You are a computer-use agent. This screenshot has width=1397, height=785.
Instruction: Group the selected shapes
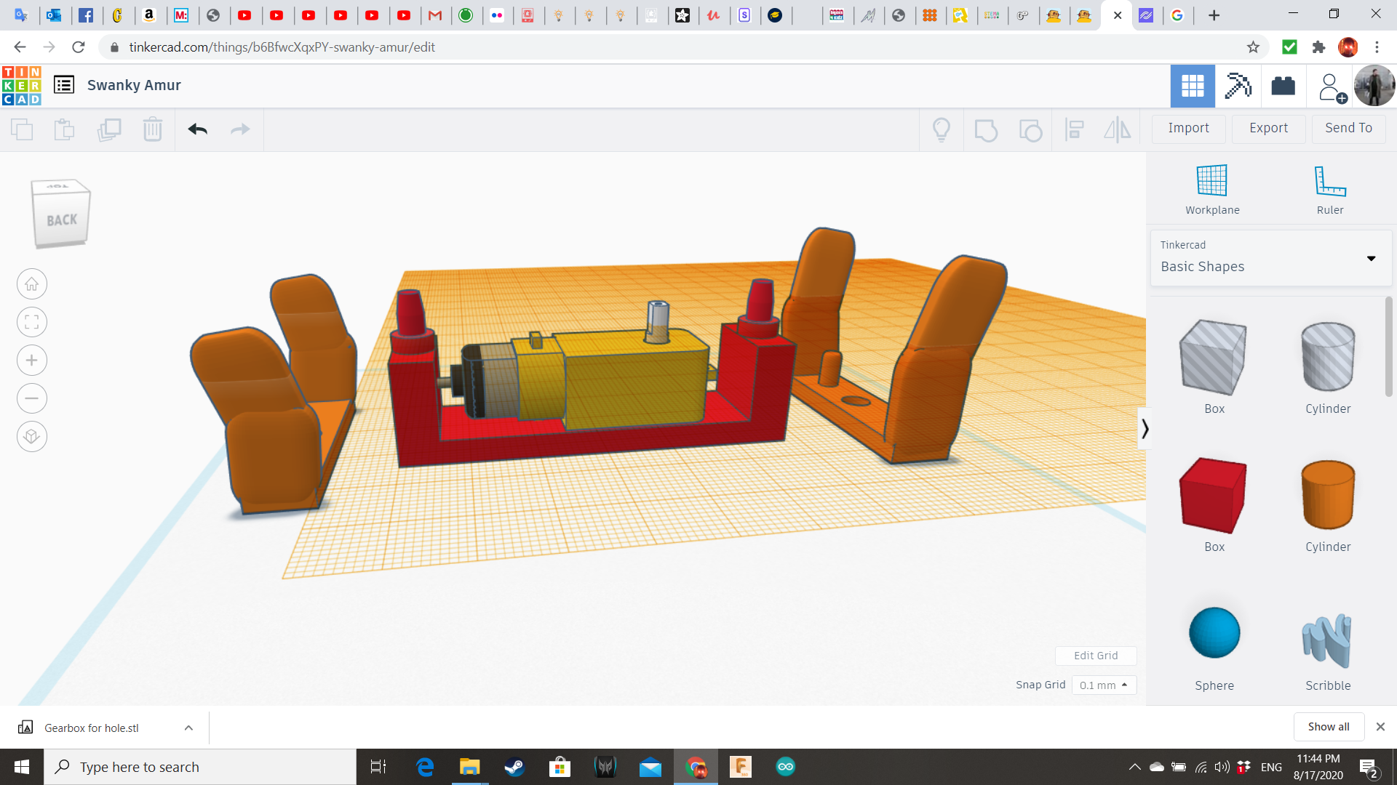tap(986, 129)
